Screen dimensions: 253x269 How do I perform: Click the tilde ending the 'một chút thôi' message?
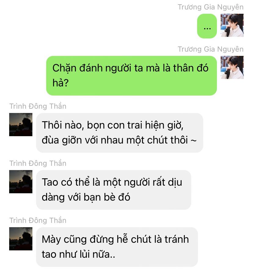(x=193, y=140)
